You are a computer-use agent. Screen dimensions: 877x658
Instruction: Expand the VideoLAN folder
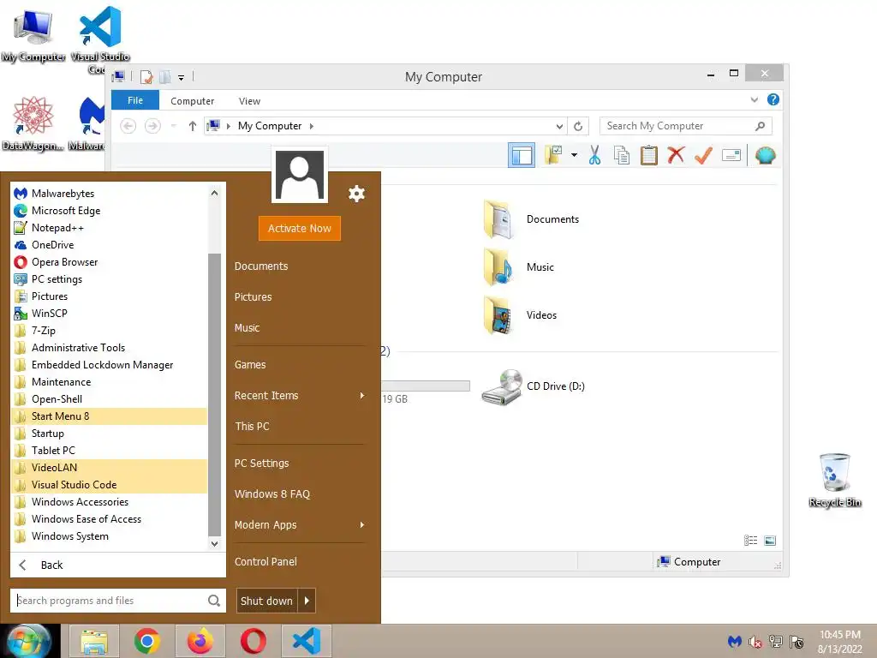tap(109, 468)
